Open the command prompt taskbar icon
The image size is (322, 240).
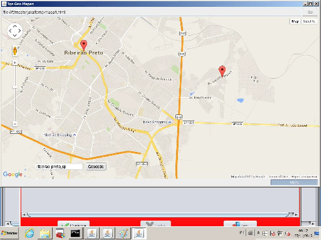pos(75,233)
